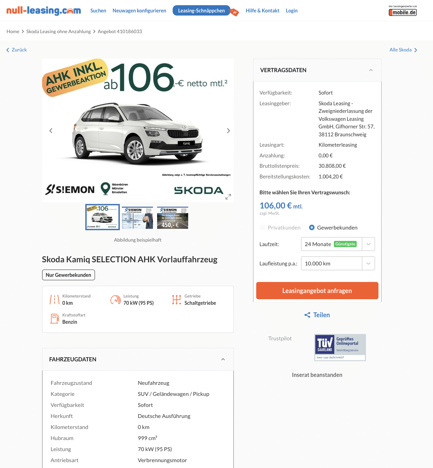This screenshot has height=468, width=433.
Task: Click the Herkunft value Deutsche Ausführung
Action: [164, 416]
